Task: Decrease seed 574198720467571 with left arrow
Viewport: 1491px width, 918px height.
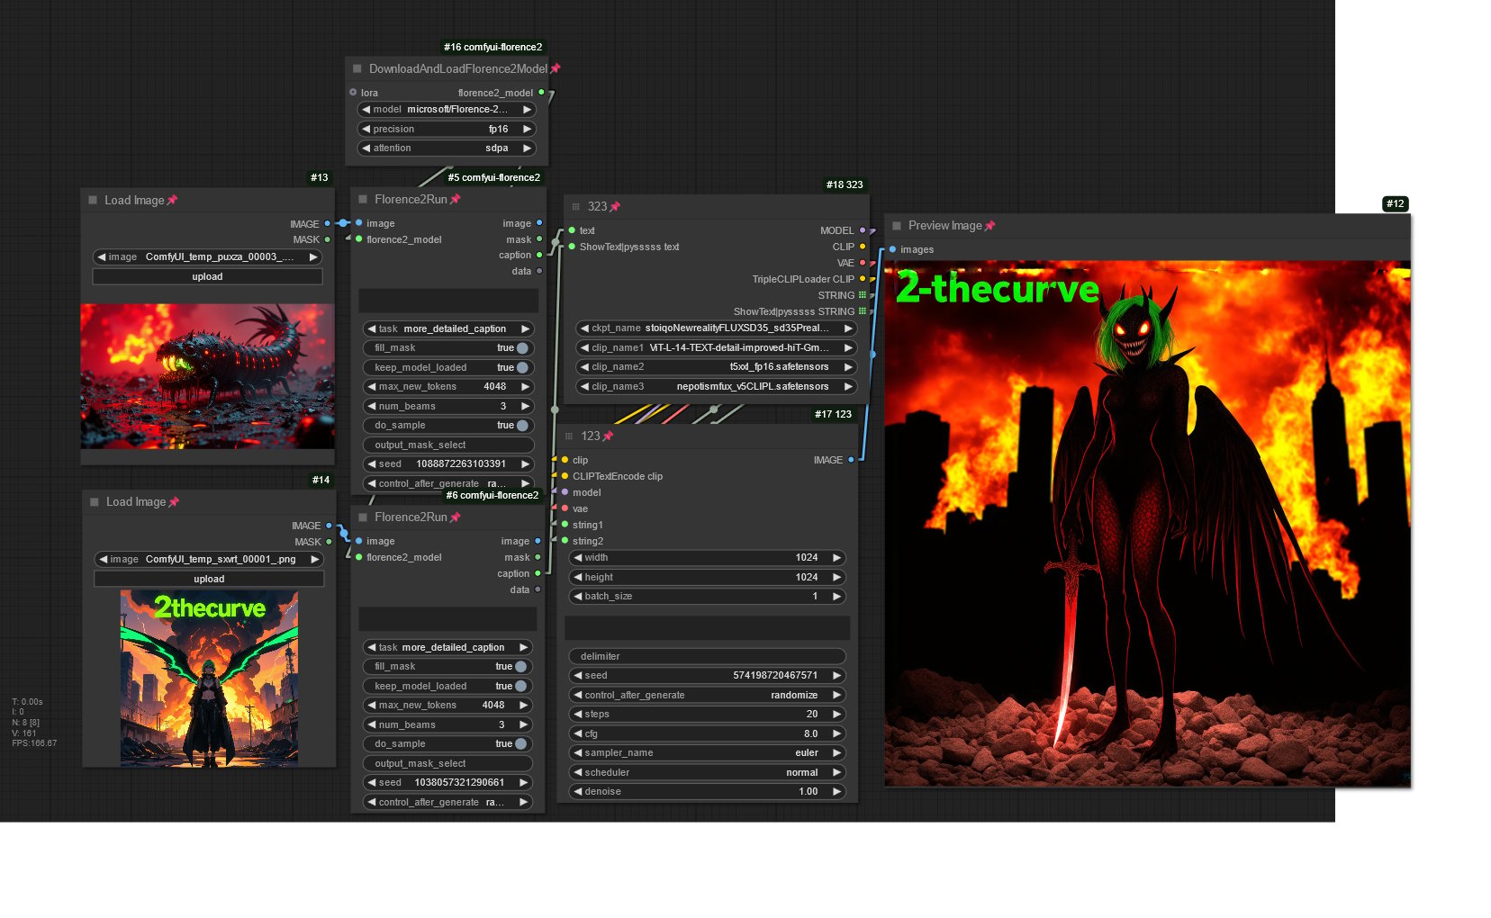Action: (578, 675)
